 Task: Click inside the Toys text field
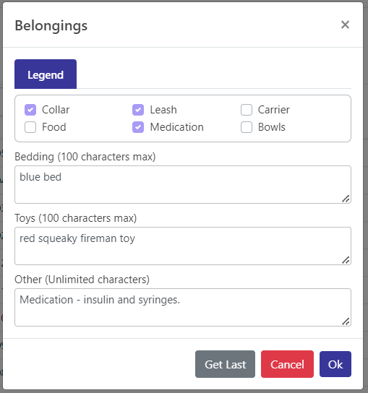183,246
